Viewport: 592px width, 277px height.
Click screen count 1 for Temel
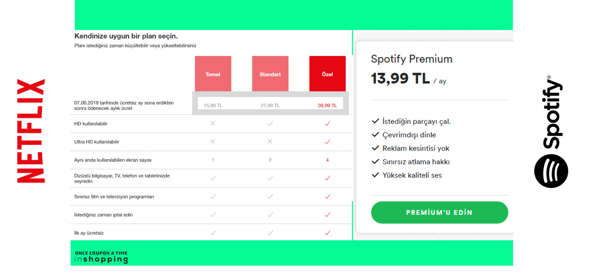213,160
